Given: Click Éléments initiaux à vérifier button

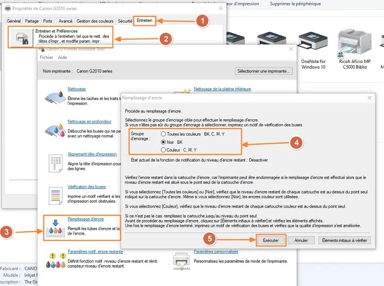Looking at the screenshot, I should (x=344, y=240).
